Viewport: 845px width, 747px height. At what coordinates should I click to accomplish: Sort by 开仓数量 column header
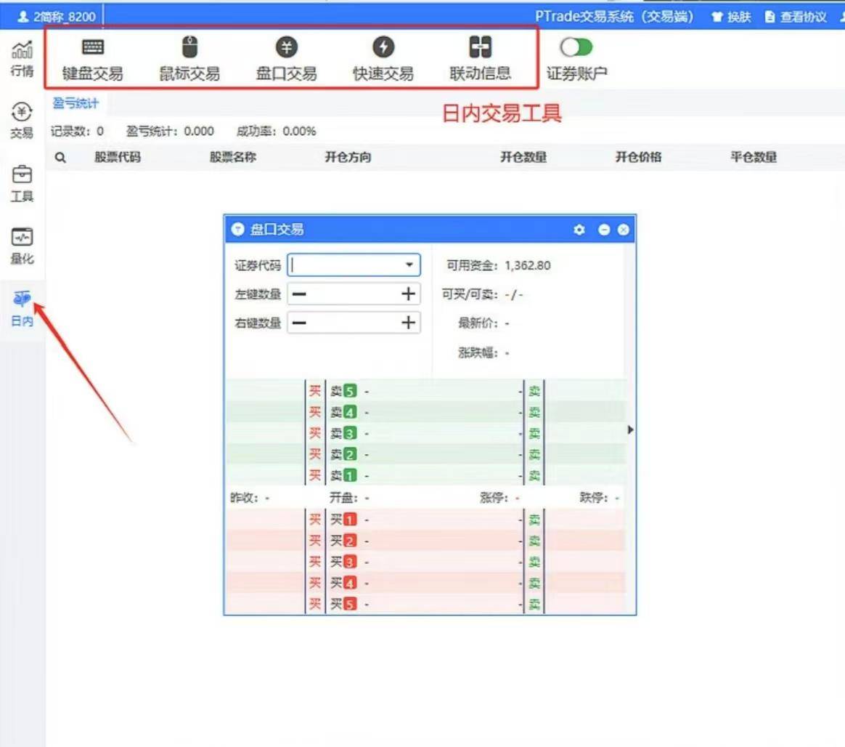523,157
